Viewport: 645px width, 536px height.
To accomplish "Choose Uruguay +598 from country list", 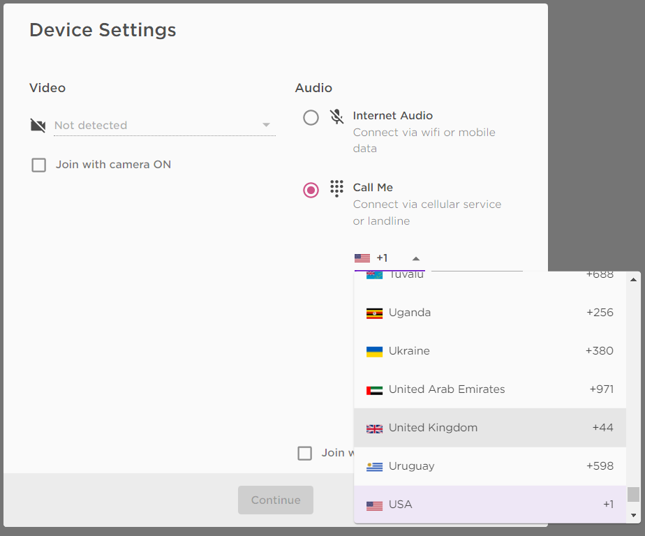I will 489,466.
